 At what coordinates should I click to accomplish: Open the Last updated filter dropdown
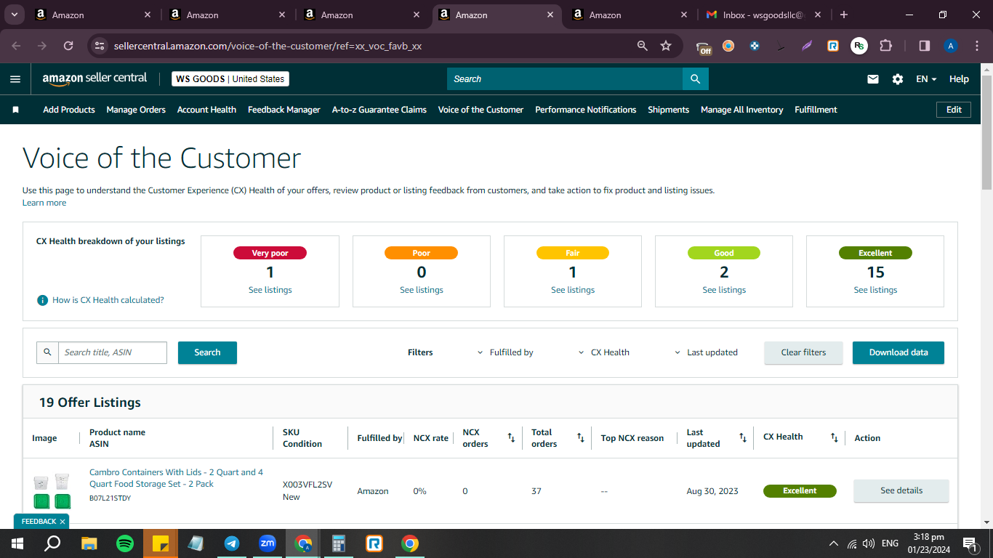pos(707,352)
